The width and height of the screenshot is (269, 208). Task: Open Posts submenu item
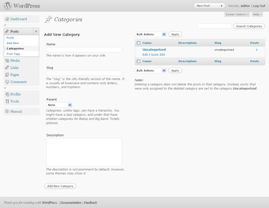[10, 38]
